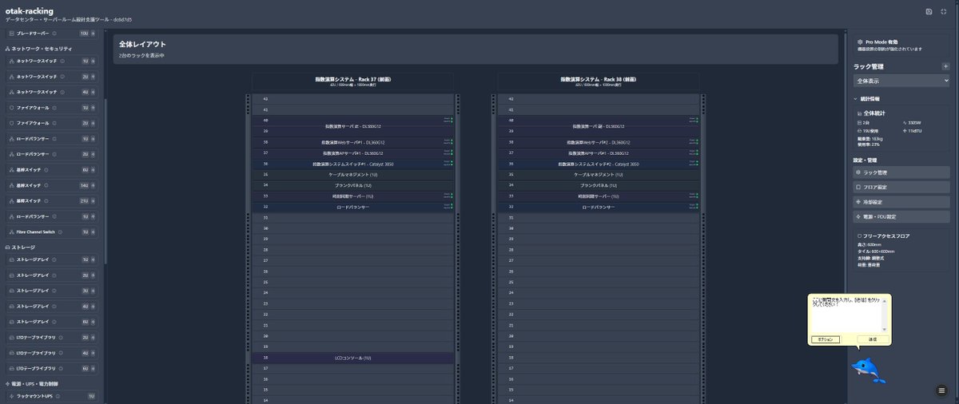Open the フロア設定 button
959x404 pixels.
tap(901, 187)
